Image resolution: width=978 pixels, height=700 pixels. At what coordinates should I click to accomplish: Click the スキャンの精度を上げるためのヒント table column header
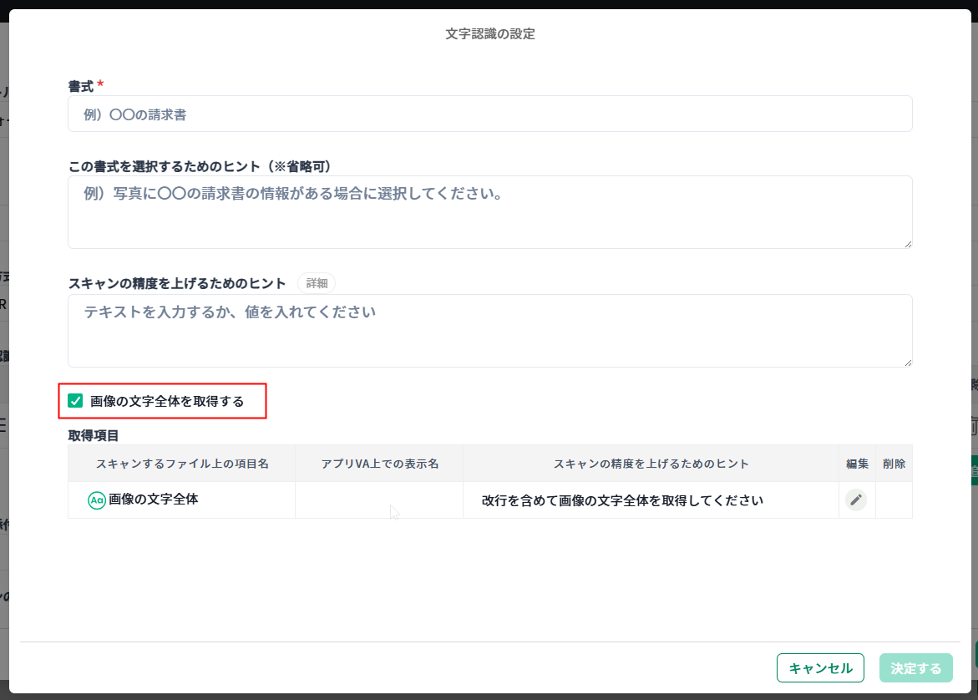(651, 464)
